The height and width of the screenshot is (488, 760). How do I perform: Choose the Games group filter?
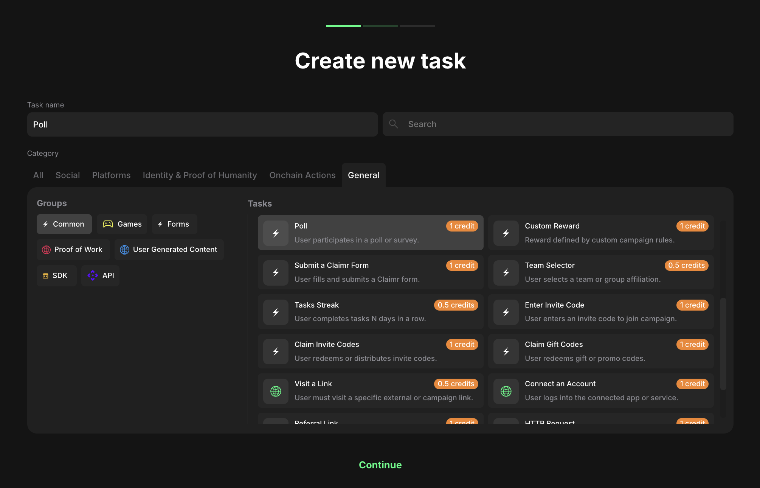(x=122, y=224)
